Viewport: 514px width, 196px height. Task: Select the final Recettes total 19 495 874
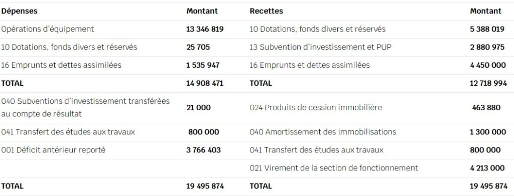coord(489,186)
